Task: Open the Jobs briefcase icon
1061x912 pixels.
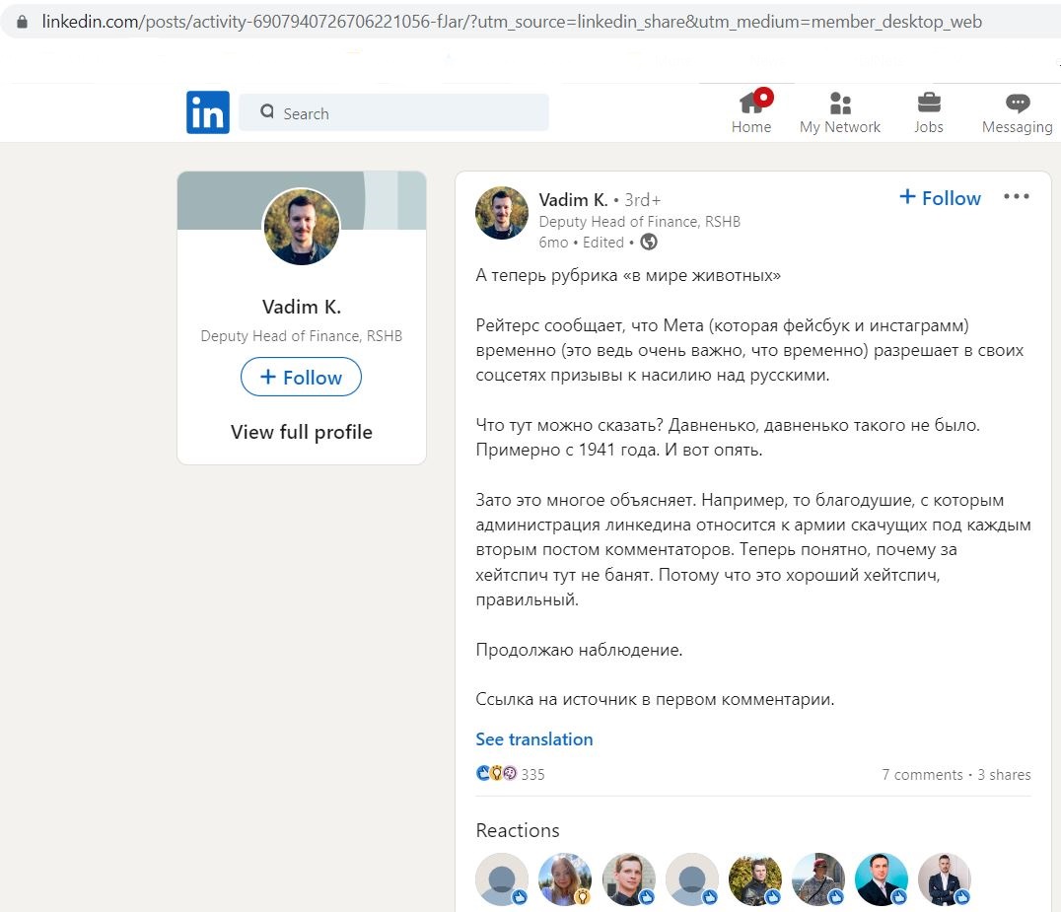Action: 929,103
